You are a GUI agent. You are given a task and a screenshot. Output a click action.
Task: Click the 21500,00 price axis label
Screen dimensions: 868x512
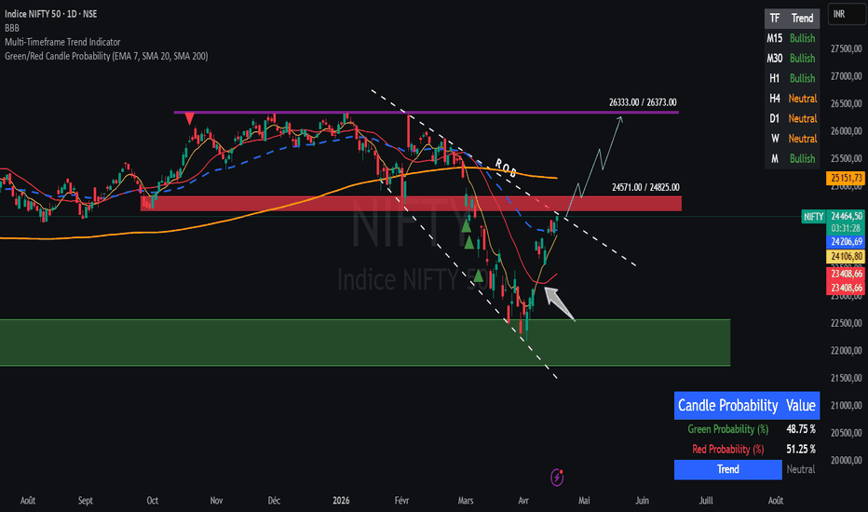(x=847, y=378)
